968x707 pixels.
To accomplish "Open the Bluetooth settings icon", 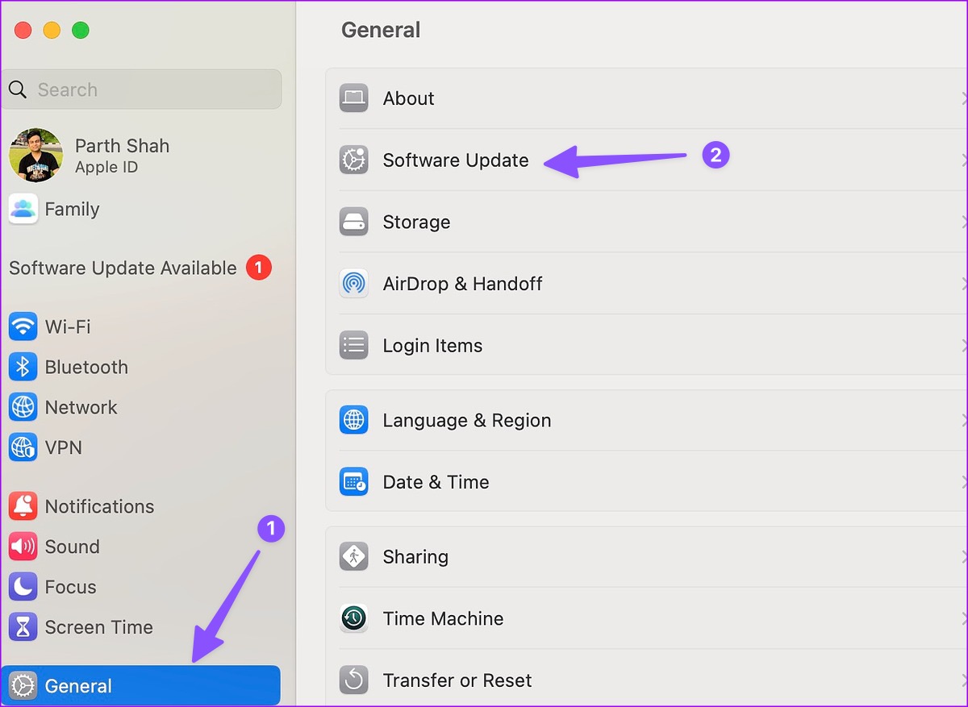I will tap(23, 367).
